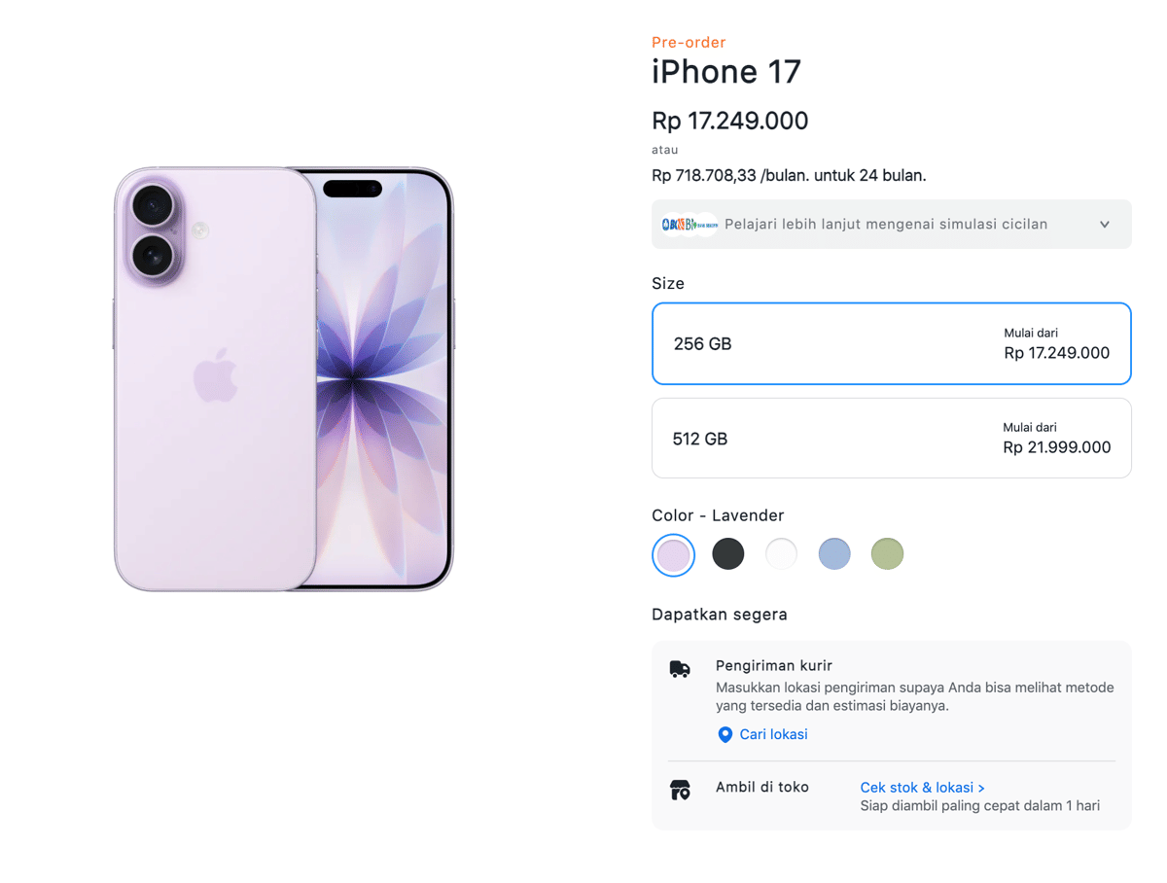Pick the white color swatch
Image resolution: width=1167 pixels, height=883 pixels.
point(781,554)
